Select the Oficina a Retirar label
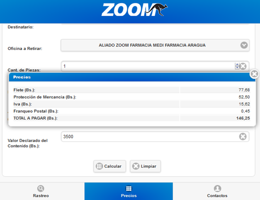This screenshot has height=200, width=260. click(25, 48)
